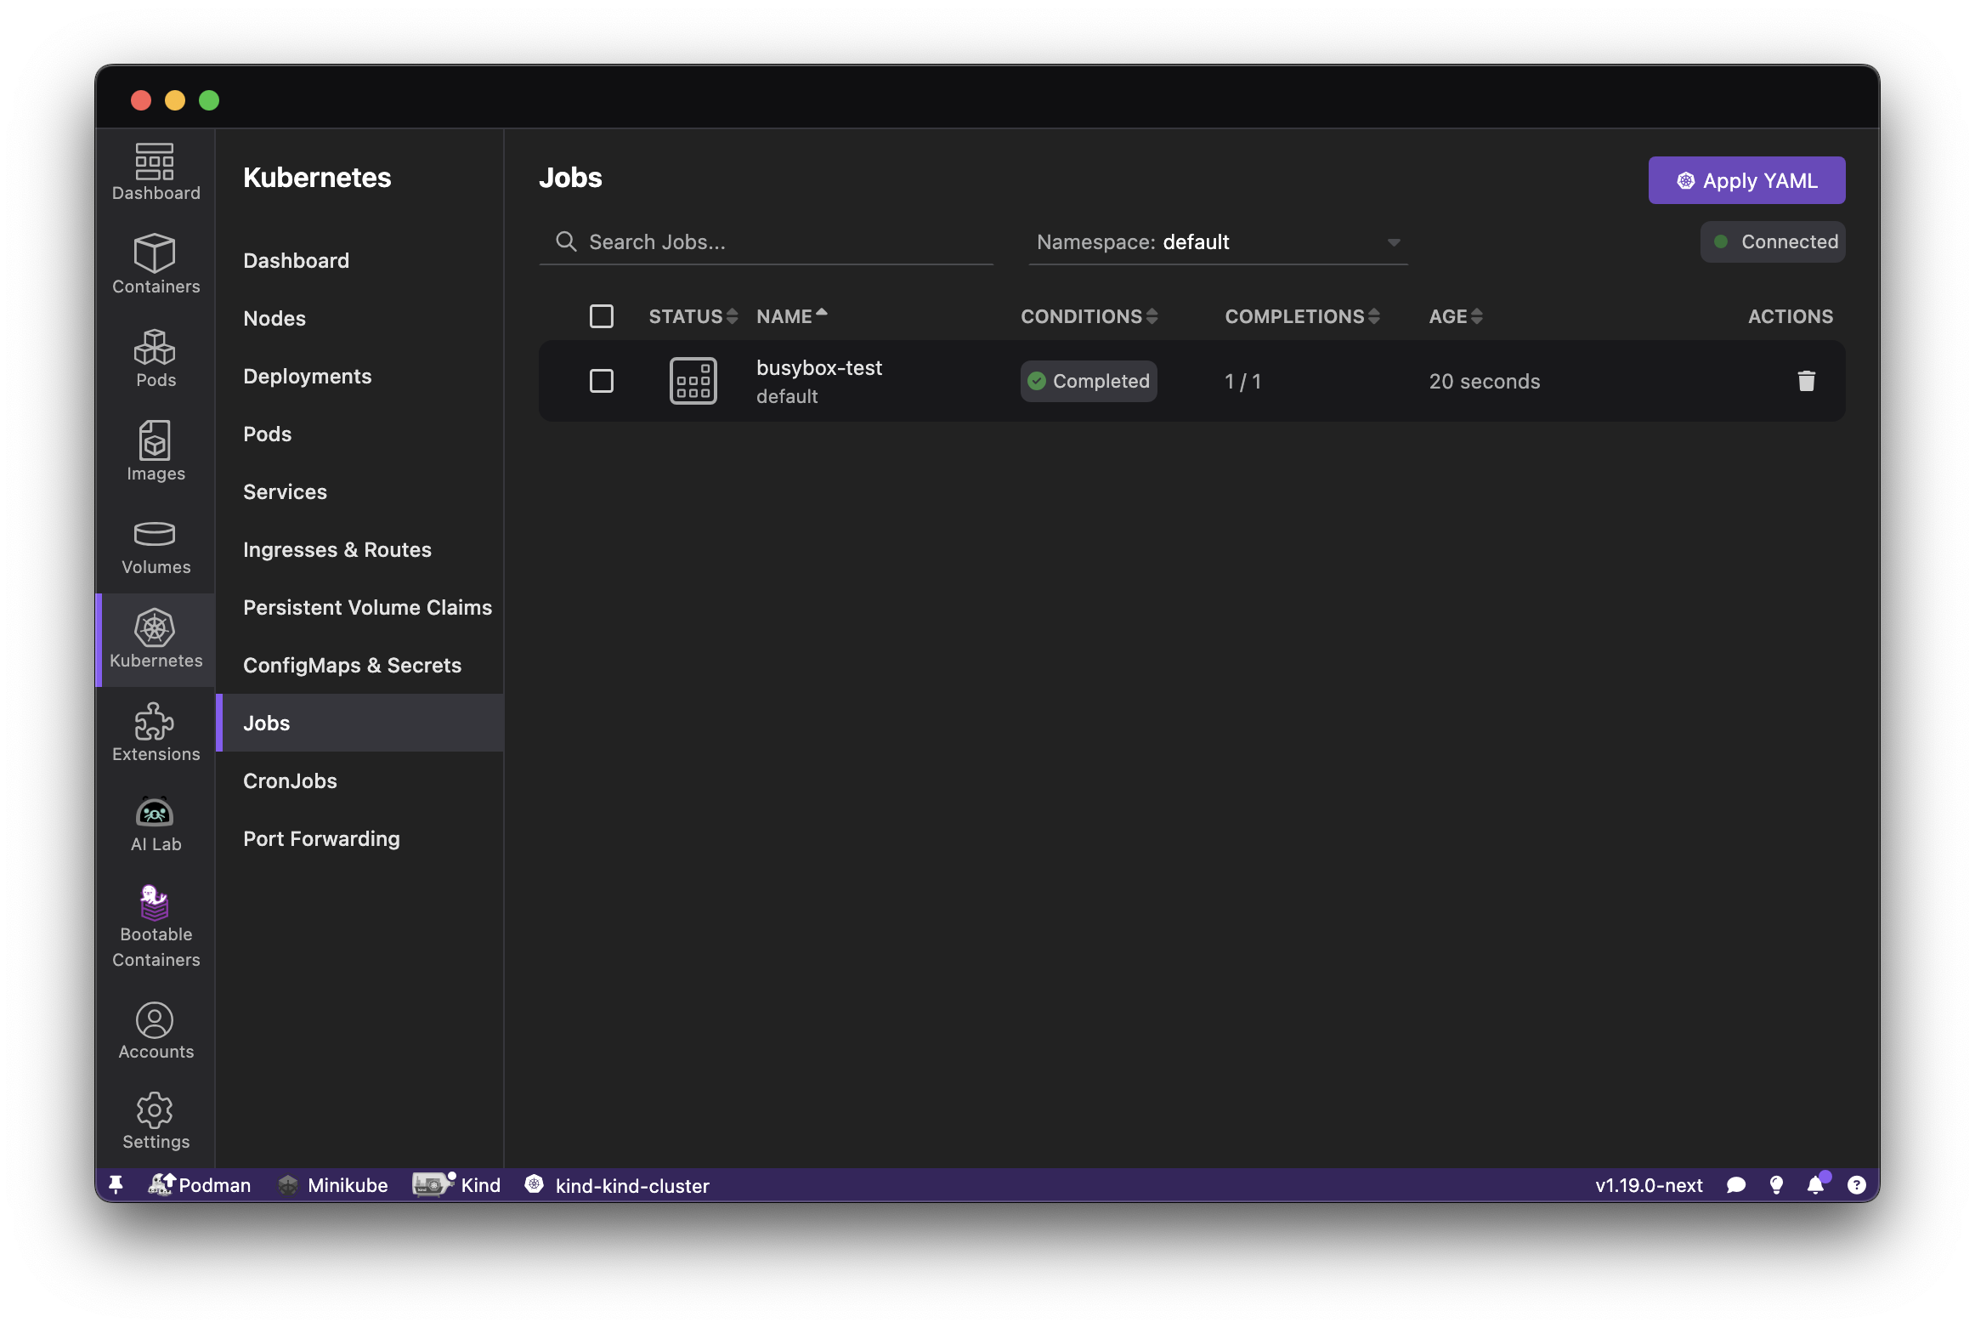1975x1328 pixels.
Task: Select all jobs header checkbox
Action: click(x=602, y=316)
